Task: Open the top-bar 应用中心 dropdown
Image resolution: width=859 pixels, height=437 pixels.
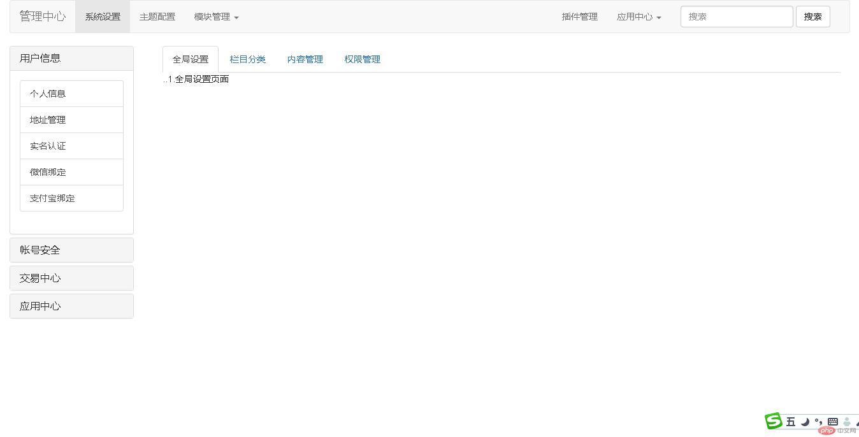Action: [x=639, y=17]
